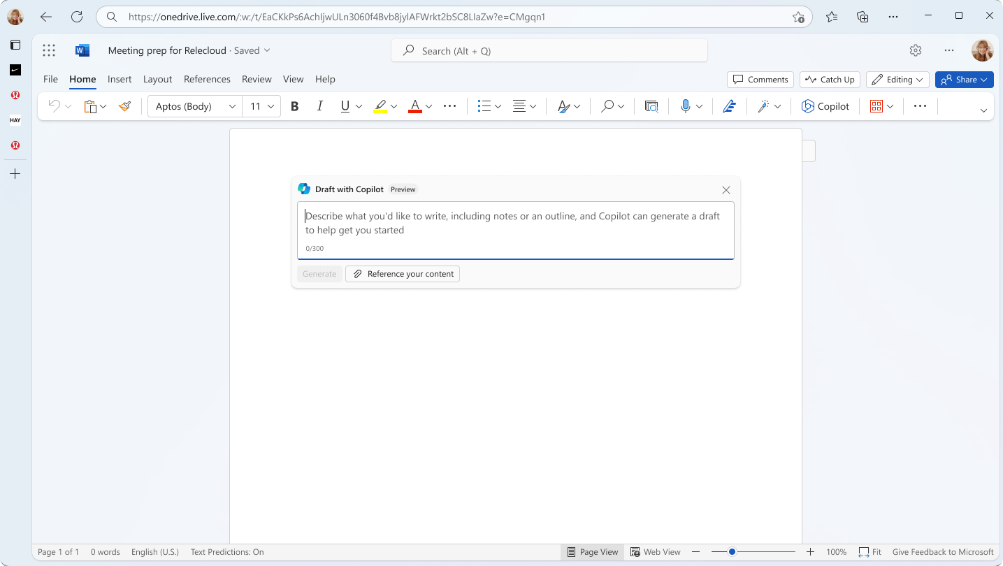Toggle Bold formatting

click(x=294, y=106)
